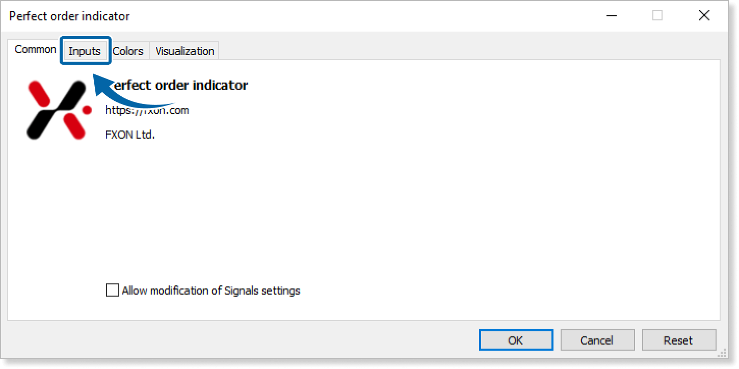Image resolution: width=739 pixels, height=369 pixels.
Task: Click the Cancel button
Action: pos(597,340)
